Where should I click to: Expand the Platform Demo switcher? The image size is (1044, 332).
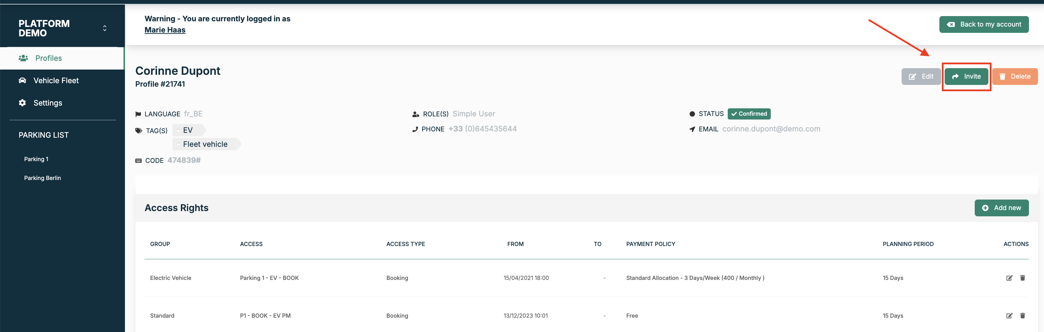point(105,28)
